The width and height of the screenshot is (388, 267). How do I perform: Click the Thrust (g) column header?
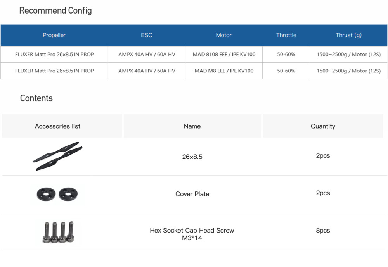point(348,35)
